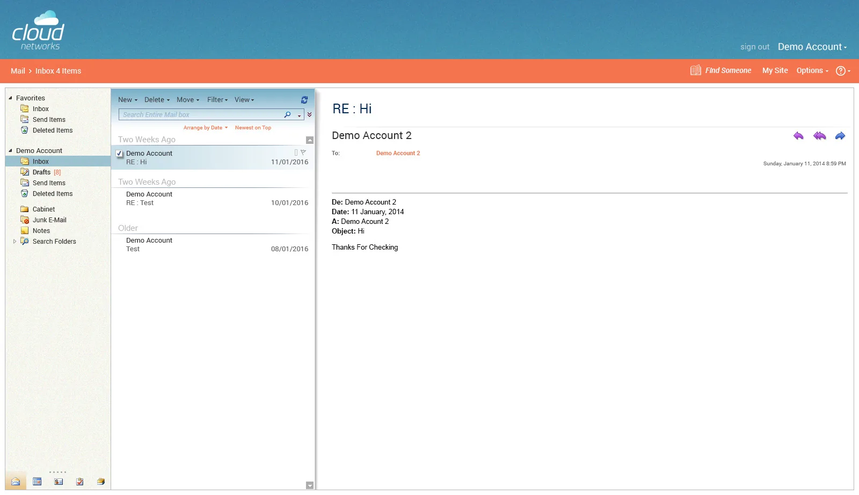Open the Notes stack icon in bottom bar
The height and width of the screenshot is (495, 859).
point(100,482)
